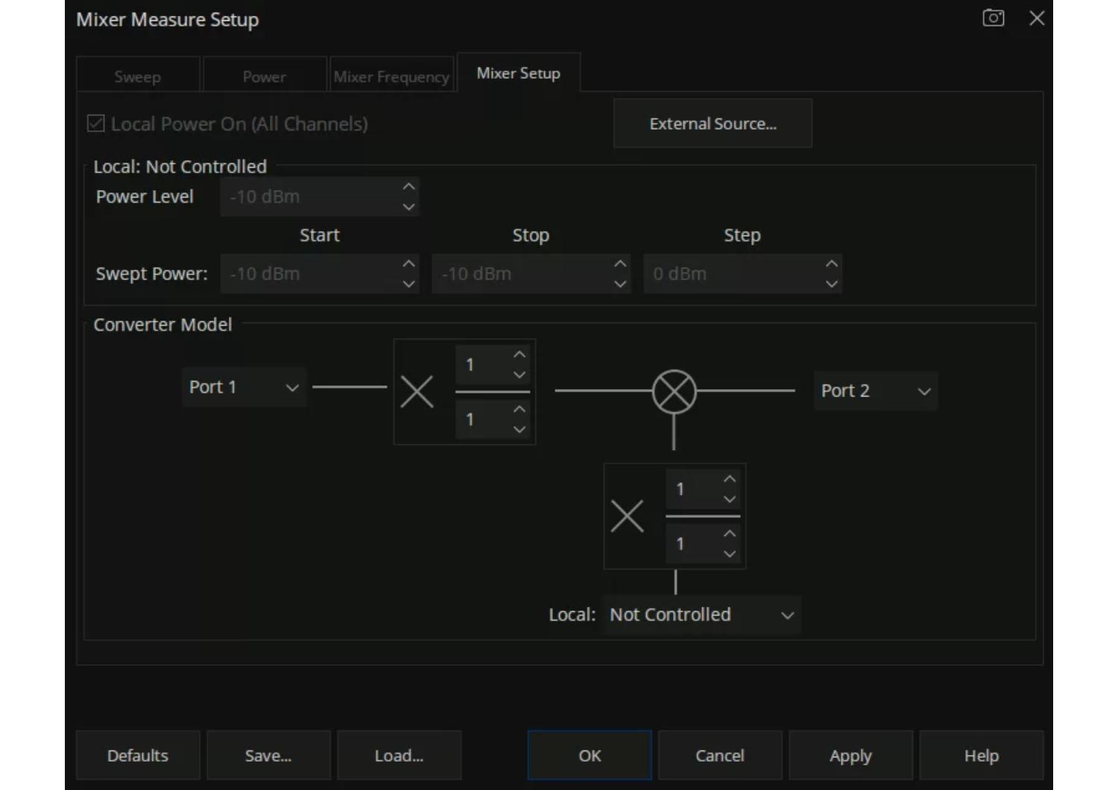The width and height of the screenshot is (1118, 790).
Task: Open the External Source dialog
Action: point(713,124)
